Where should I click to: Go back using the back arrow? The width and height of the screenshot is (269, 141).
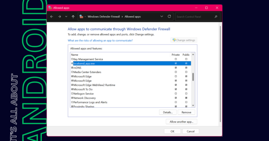click(51, 16)
